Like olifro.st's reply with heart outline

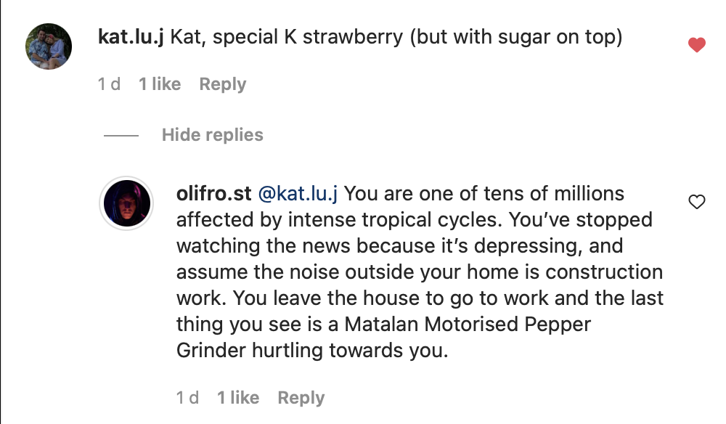pos(696,202)
